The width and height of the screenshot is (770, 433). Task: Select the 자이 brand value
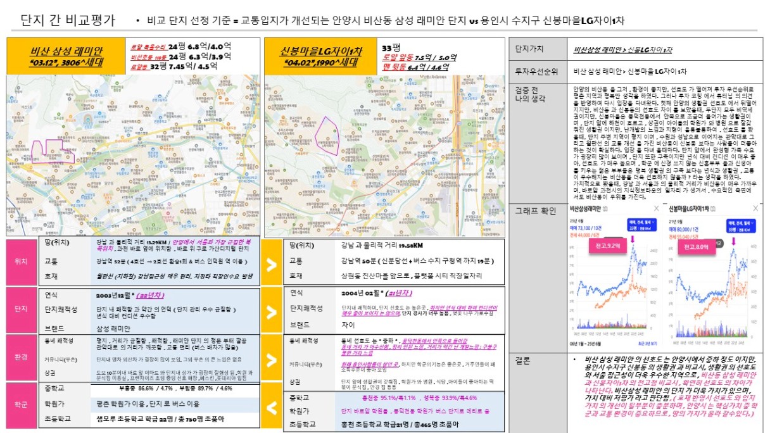click(x=348, y=324)
